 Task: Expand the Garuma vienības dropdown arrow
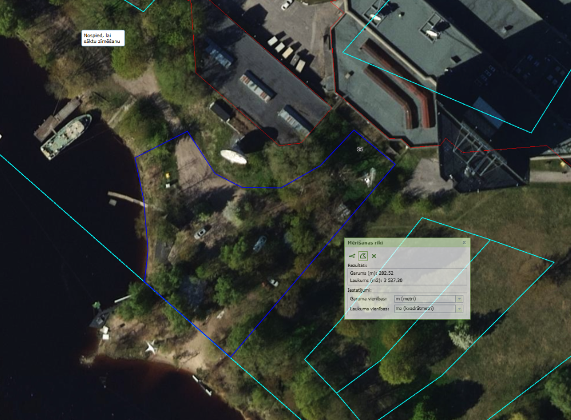click(x=459, y=299)
